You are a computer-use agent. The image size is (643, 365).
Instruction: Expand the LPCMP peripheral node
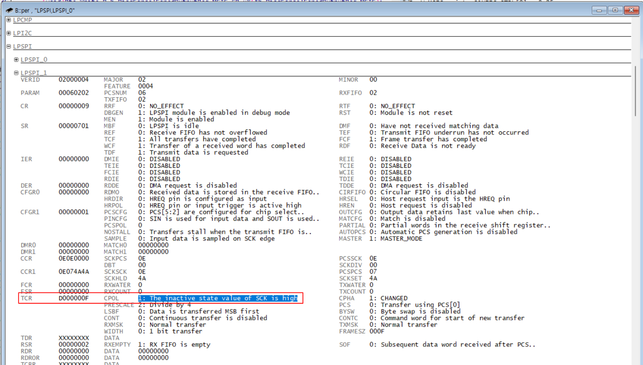point(8,20)
